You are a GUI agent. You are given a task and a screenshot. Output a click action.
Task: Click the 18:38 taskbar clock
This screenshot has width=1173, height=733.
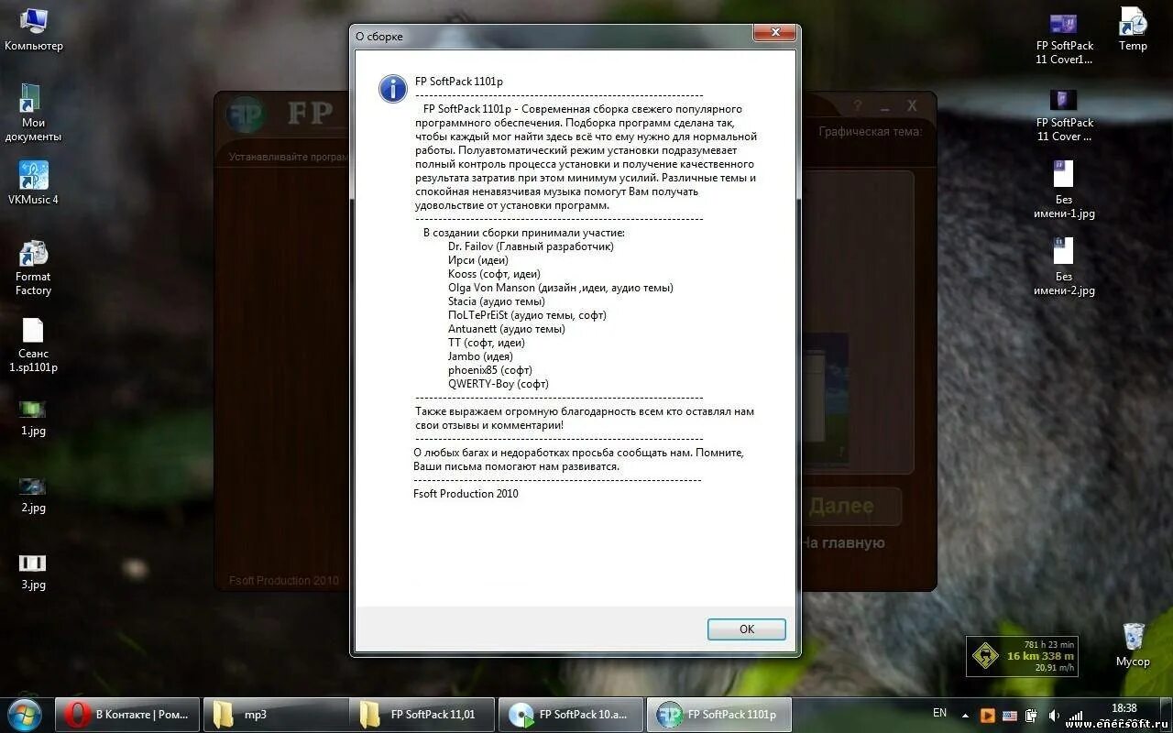coord(1124,708)
